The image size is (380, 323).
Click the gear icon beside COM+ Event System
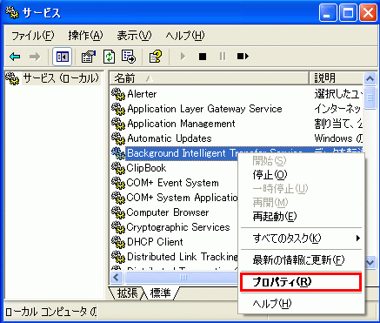click(x=118, y=183)
